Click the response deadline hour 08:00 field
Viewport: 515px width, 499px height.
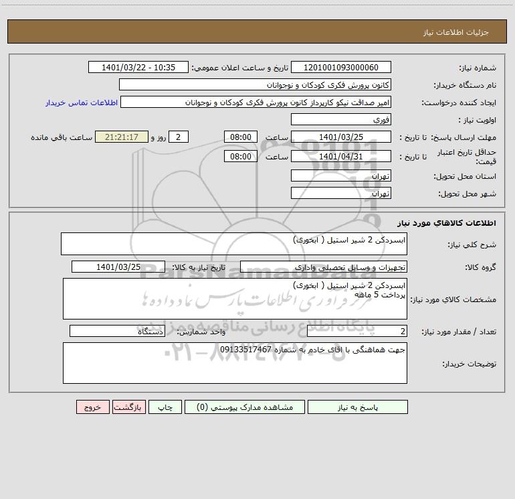240,137
